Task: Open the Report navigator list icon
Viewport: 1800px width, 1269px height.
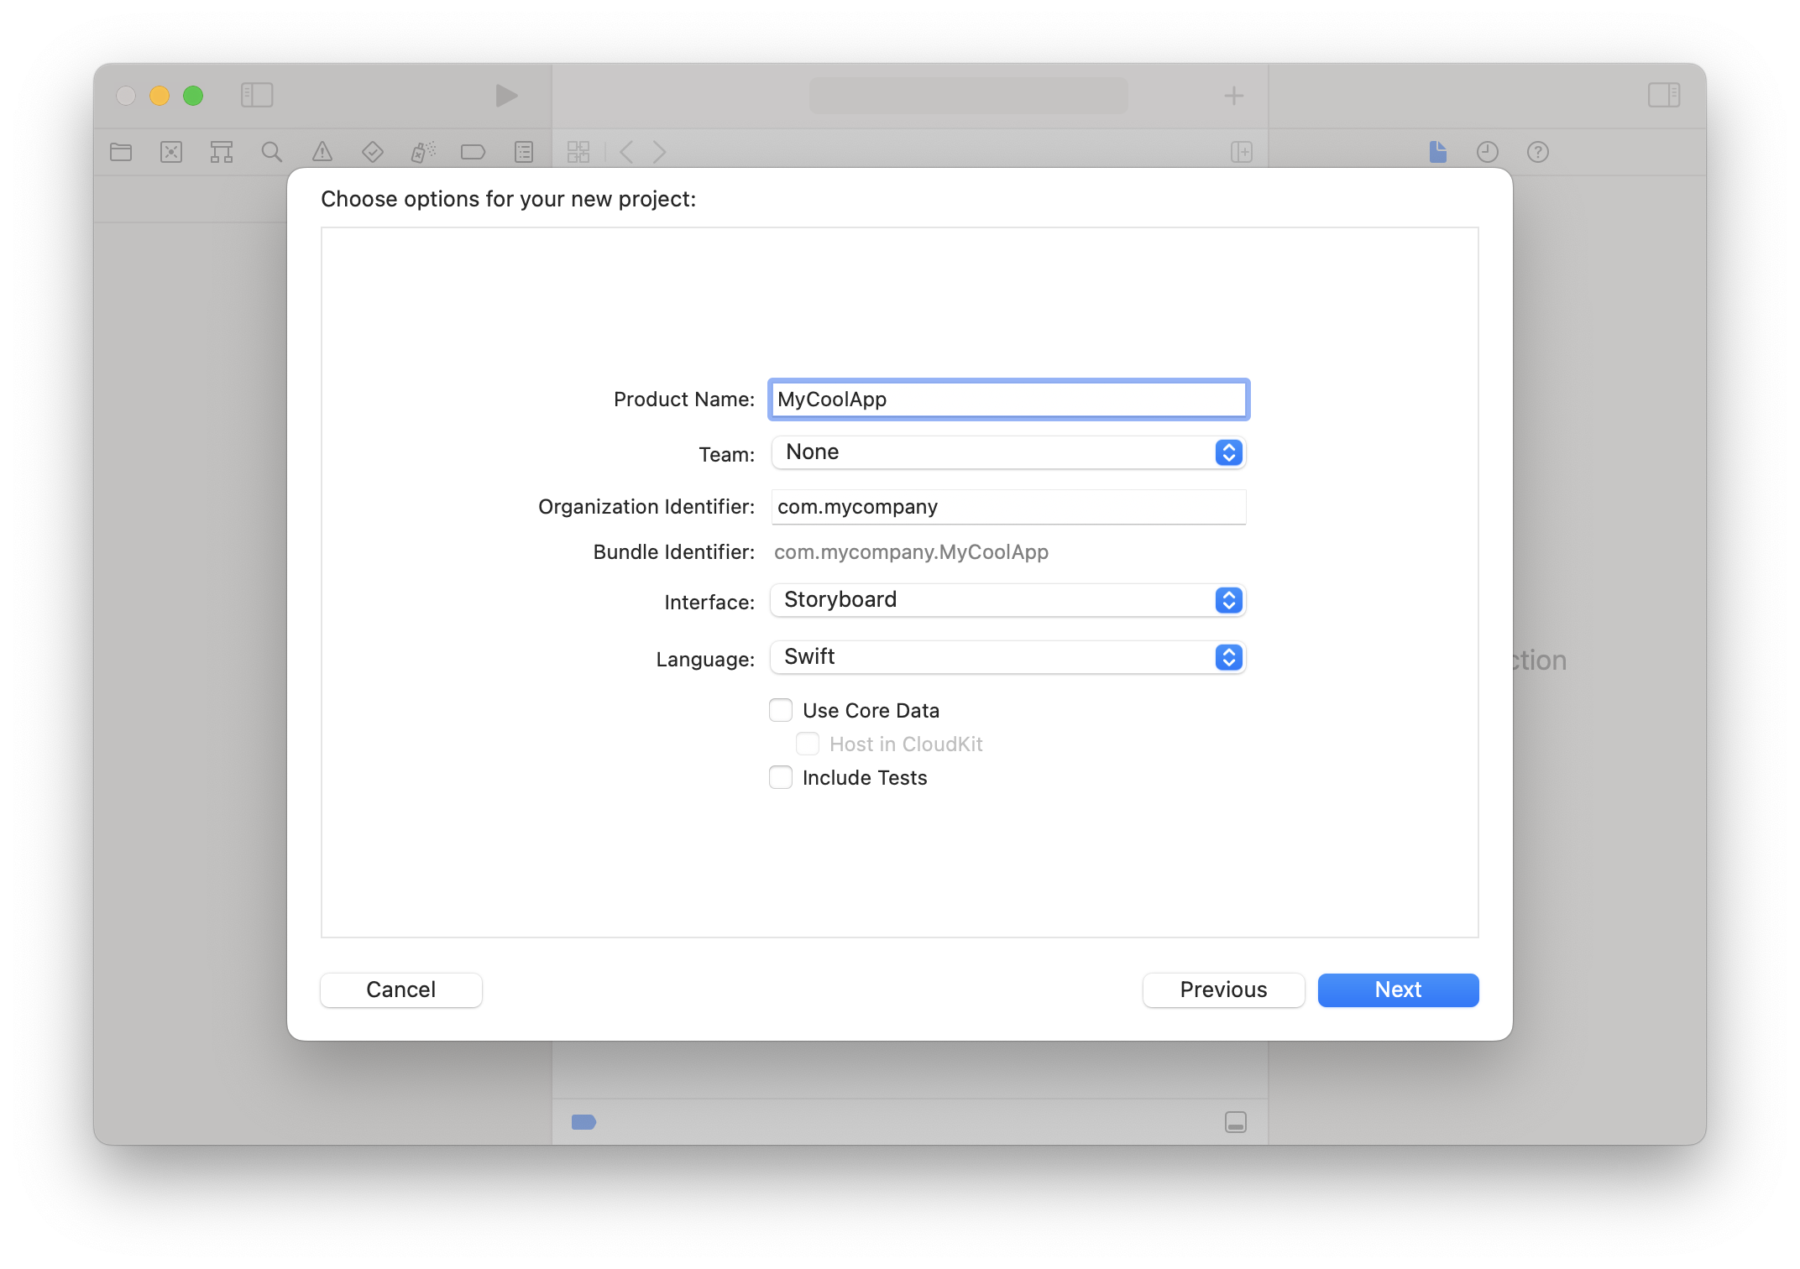Action: point(523,152)
